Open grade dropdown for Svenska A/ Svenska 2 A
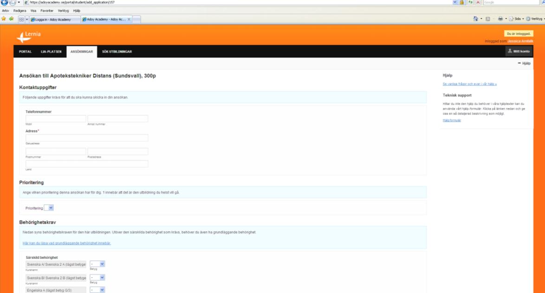The image size is (545, 293). (x=97, y=264)
